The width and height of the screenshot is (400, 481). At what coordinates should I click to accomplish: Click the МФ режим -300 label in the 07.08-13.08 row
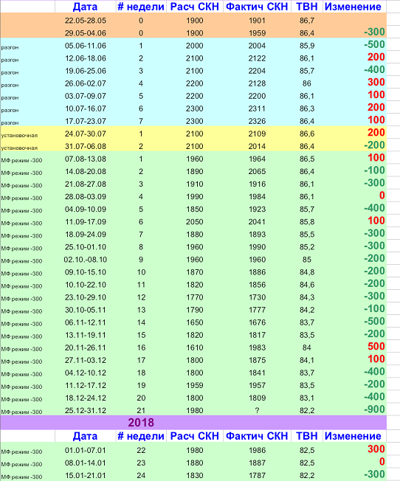(21, 160)
